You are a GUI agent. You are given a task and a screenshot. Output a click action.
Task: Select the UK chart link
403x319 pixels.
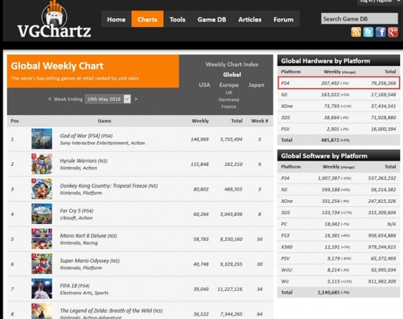[229, 93]
